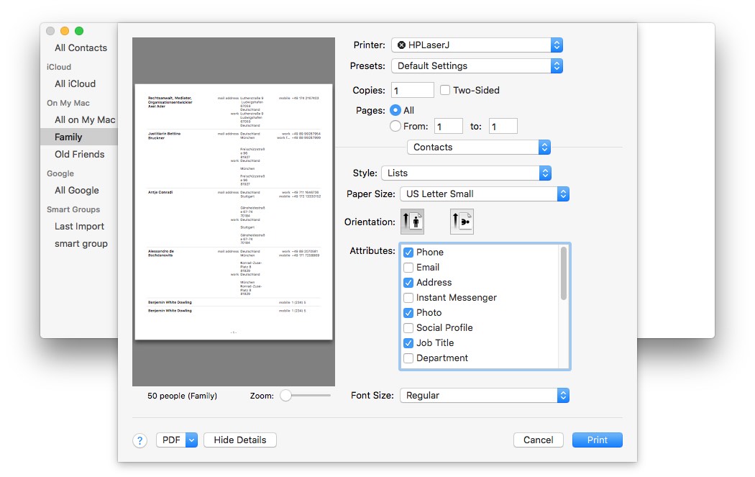Disable the Job Title attribute
This screenshot has height=477, width=755.
pos(408,342)
